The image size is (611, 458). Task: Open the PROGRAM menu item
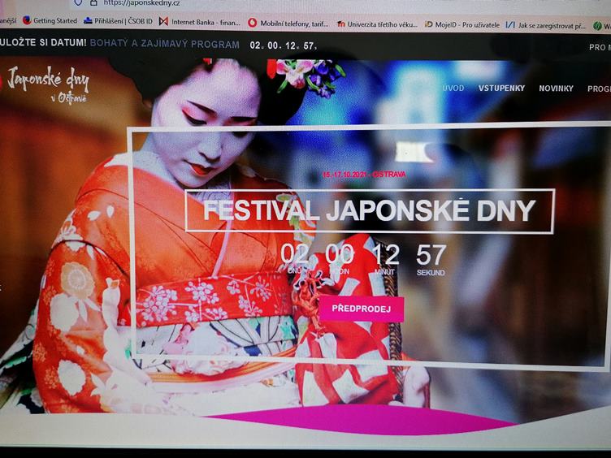[x=599, y=89]
